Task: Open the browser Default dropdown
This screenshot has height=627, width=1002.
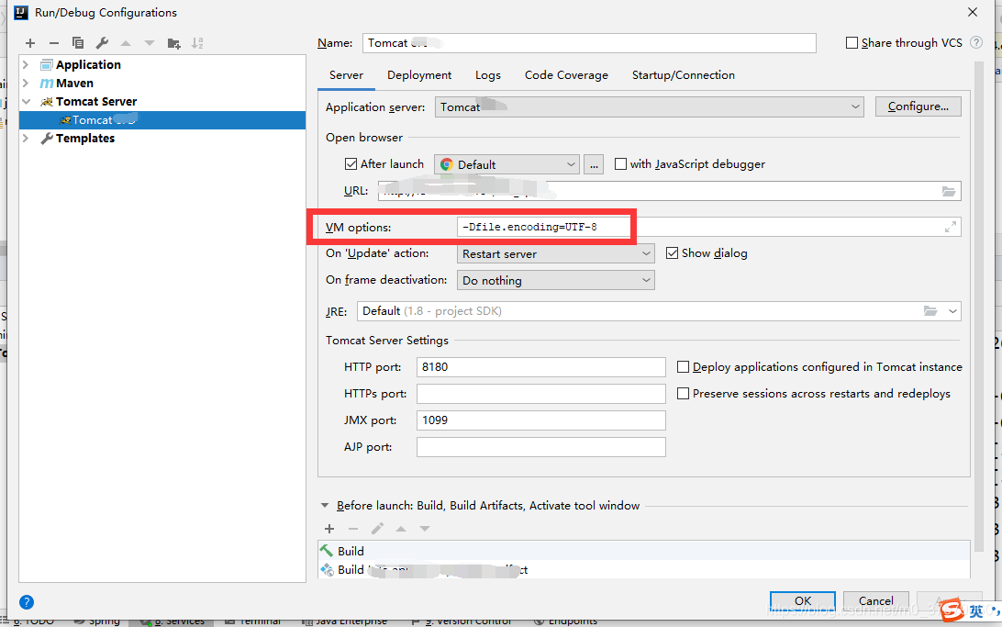Action: click(x=507, y=165)
